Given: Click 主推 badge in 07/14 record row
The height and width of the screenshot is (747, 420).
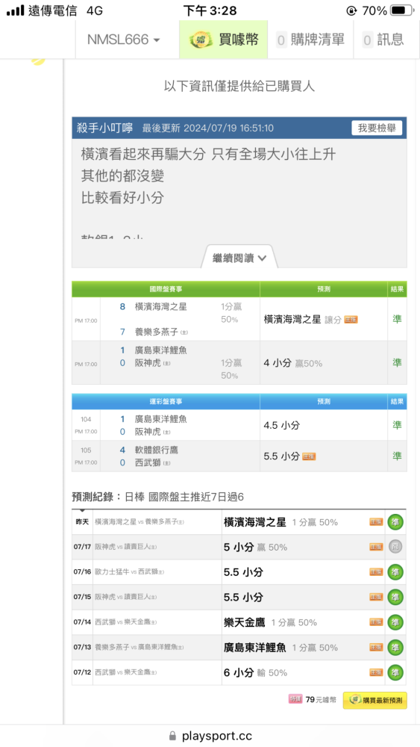Looking at the screenshot, I should (x=376, y=623).
